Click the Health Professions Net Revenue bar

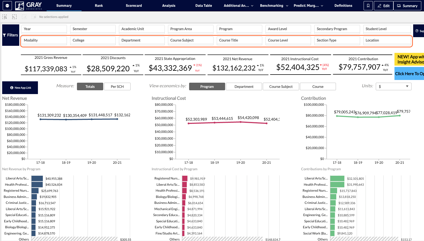(37, 185)
